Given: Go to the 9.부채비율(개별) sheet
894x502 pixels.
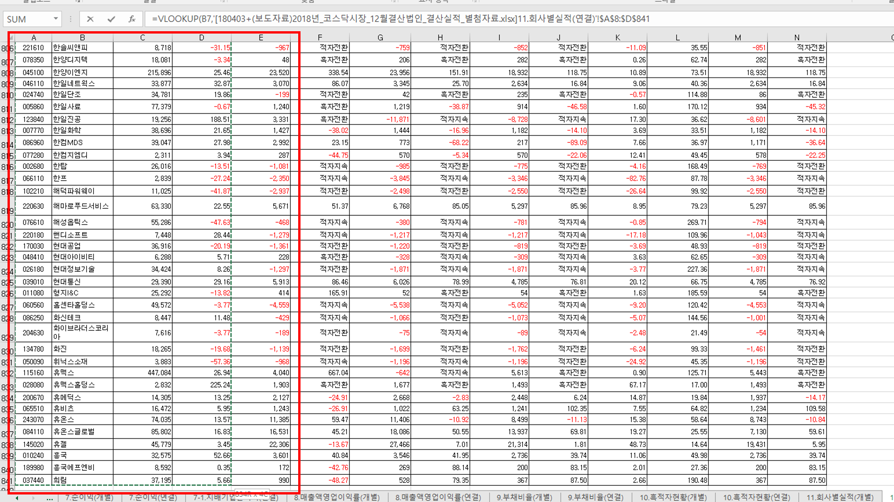Looking at the screenshot, I should tap(524, 497).
